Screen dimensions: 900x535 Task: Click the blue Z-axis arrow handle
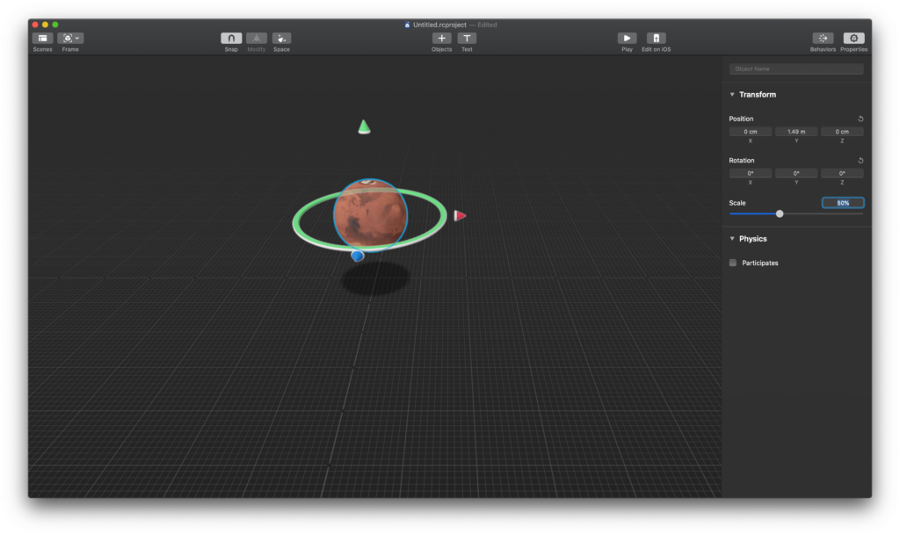(358, 256)
